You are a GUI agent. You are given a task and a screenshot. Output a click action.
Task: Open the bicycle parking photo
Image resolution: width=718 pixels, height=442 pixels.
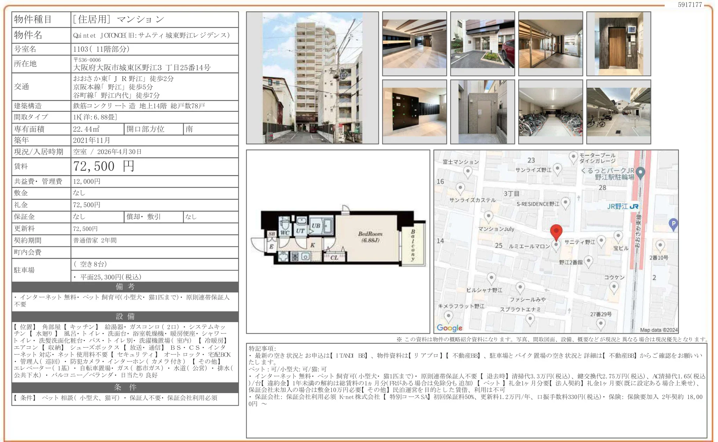pos(550,112)
